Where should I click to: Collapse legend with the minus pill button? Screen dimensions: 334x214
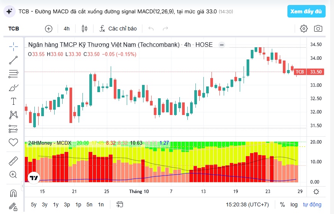point(222,45)
